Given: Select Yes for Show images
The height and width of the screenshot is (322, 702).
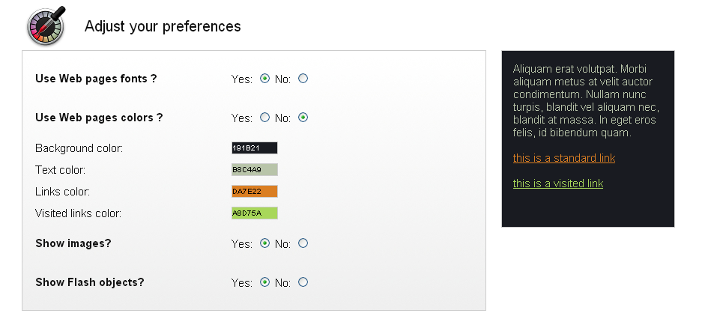Looking at the screenshot, I should tap(265, 243).
